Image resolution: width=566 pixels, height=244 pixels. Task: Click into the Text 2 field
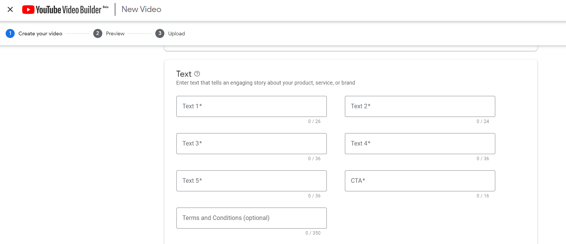click(420, 106)
